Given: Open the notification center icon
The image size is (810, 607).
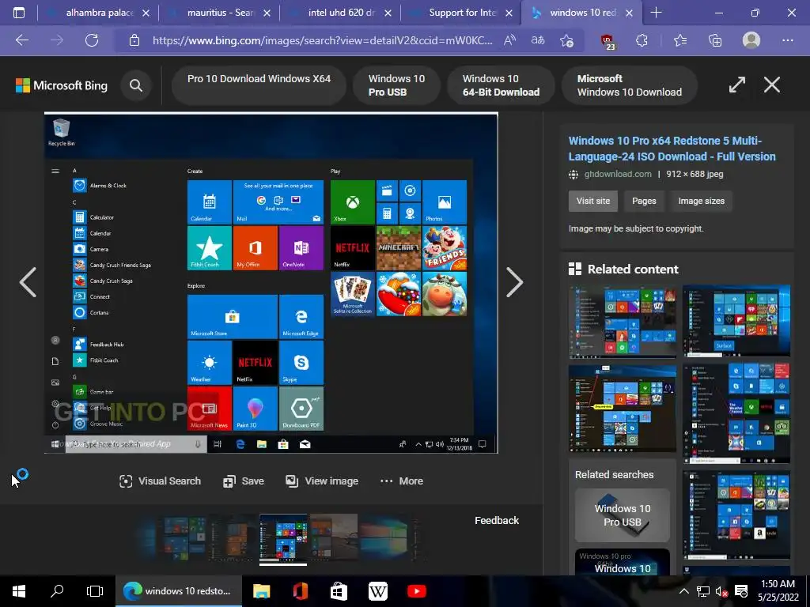Looking at the screenshot, I should (x=741, y=591).
